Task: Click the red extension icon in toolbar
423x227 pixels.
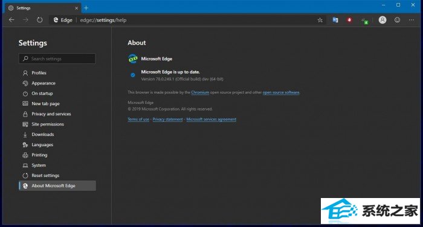Action: (350, 20)
